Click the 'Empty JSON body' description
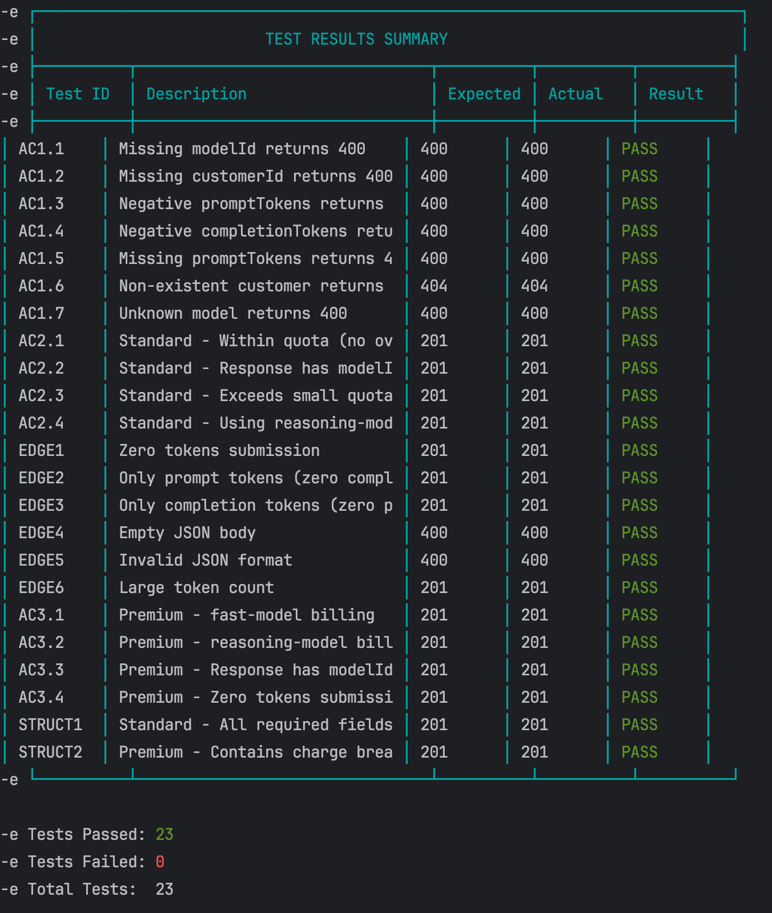 187,532
